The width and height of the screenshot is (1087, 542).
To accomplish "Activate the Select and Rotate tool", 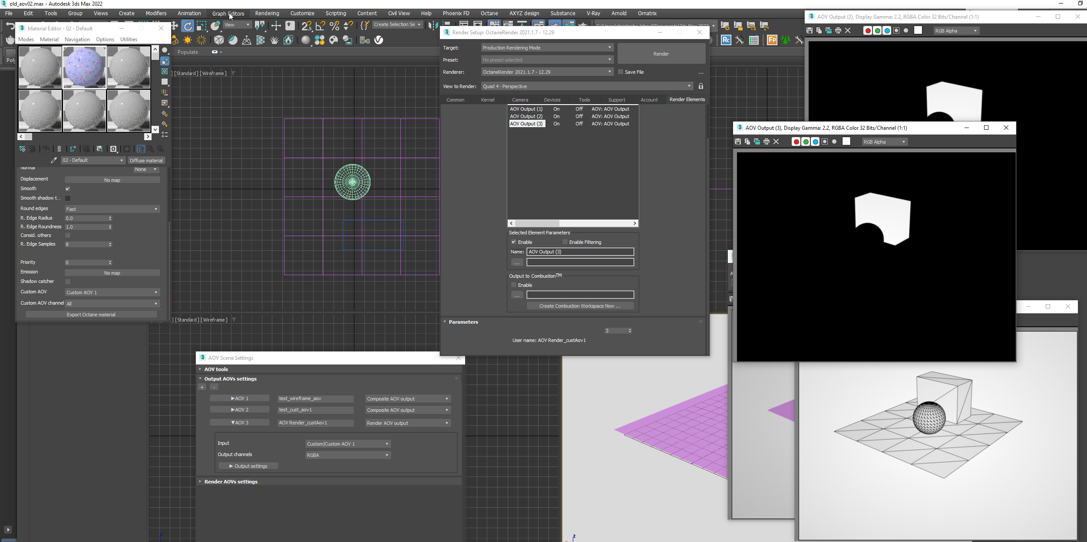I will pyautogui.click(x=188, y=26).
